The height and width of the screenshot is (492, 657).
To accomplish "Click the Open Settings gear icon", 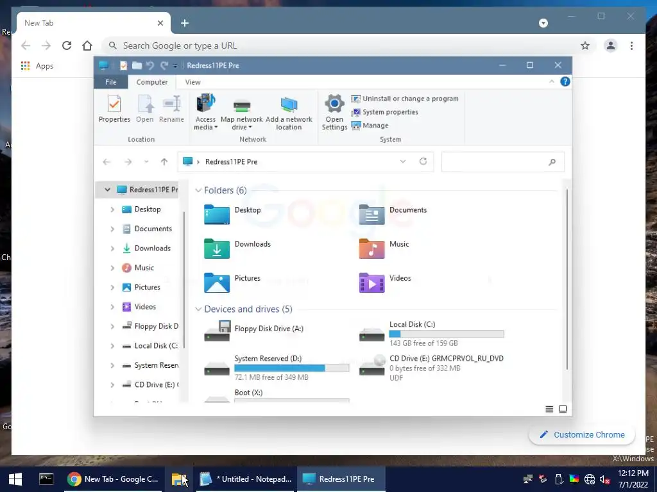I will pyautogui.click(x=334, y=112).
